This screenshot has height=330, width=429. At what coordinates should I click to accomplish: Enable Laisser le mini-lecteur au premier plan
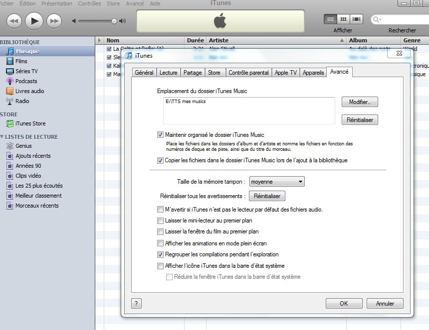160,220
